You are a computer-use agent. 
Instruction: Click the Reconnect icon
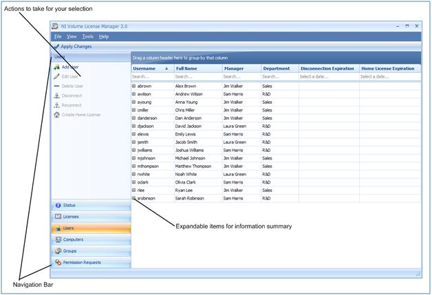click(x=57, y=105)
